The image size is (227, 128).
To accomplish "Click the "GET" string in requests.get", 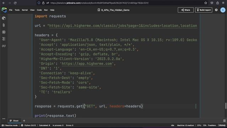I will (x=90, y=106).
